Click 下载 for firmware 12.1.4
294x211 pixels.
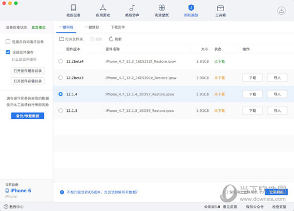tap(252, 94)
